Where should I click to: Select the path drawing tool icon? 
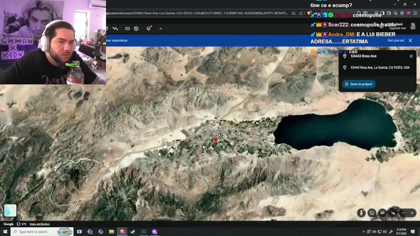(115, 29)
